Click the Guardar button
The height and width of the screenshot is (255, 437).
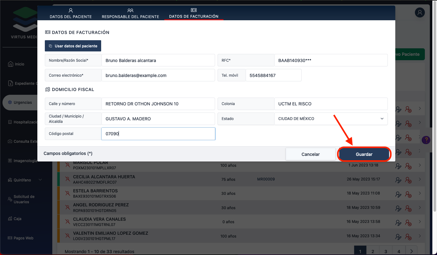tap(364, 154)
